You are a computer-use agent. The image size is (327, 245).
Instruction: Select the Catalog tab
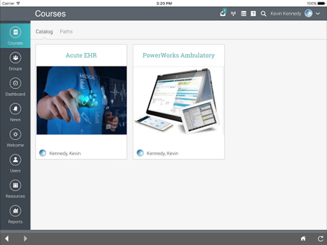(44, 32)
